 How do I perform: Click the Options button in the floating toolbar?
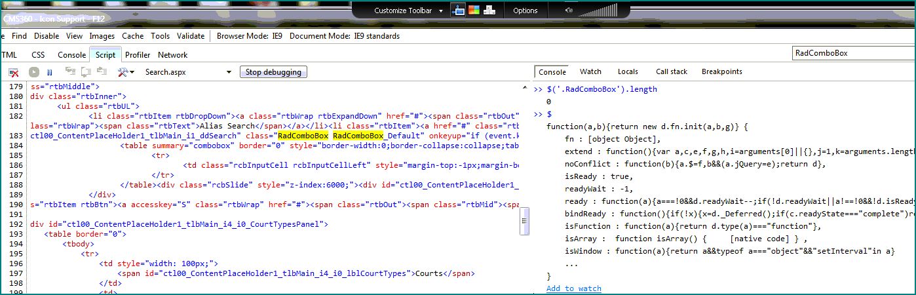point(525,10)
